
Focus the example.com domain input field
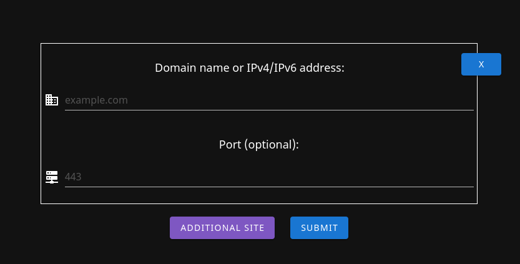[x=269, y=100]
